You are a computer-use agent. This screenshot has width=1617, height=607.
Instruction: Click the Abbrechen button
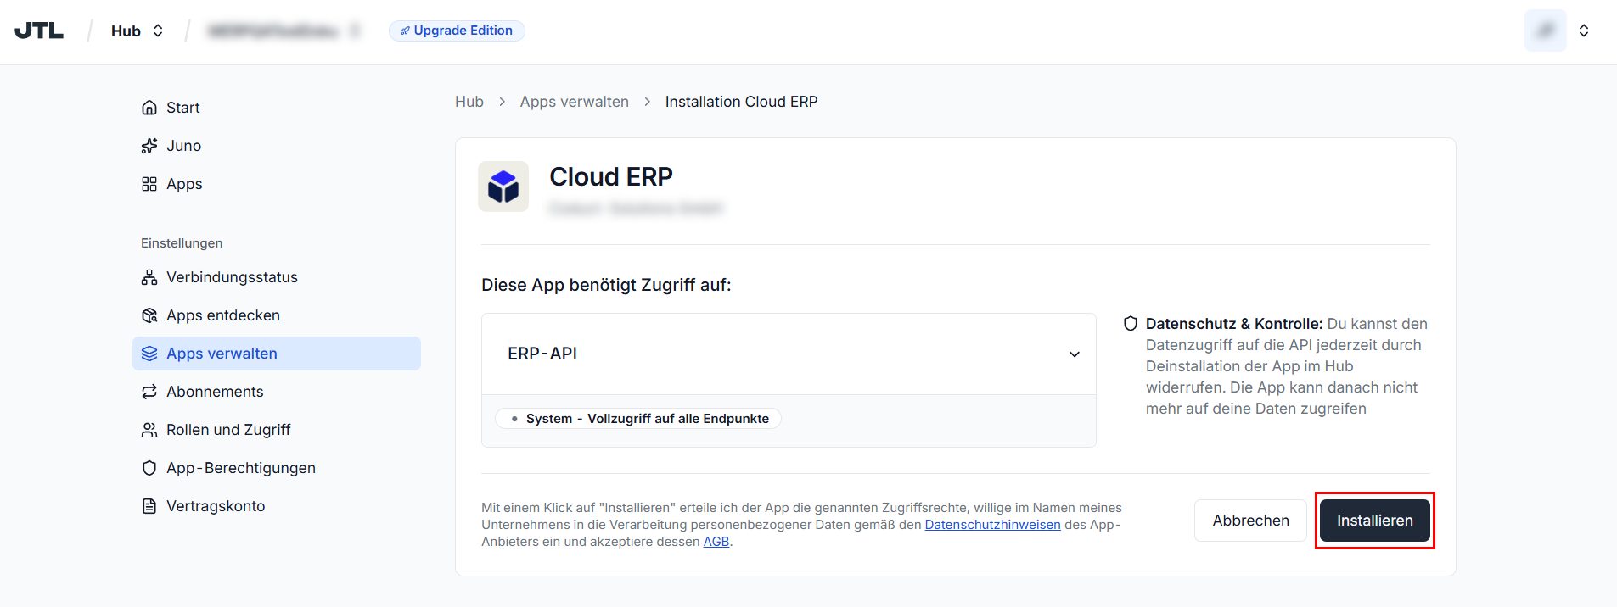pos(1250,521)
